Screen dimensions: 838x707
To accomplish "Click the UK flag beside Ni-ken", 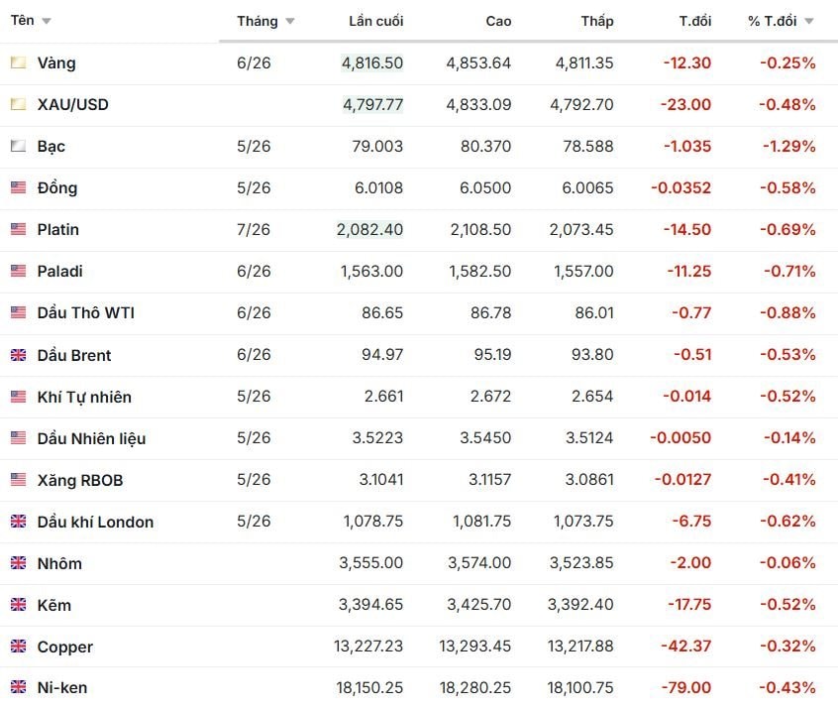I will pyautogui.click(x=18, y=686).
